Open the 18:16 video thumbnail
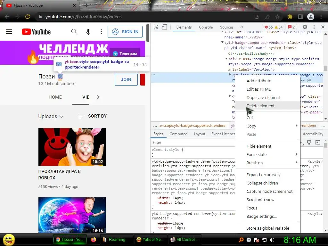 click(x=72, y=215)
